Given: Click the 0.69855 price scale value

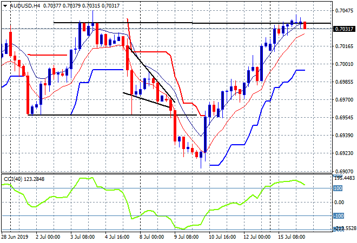Looking at the screenshot, I should [344, 82].
